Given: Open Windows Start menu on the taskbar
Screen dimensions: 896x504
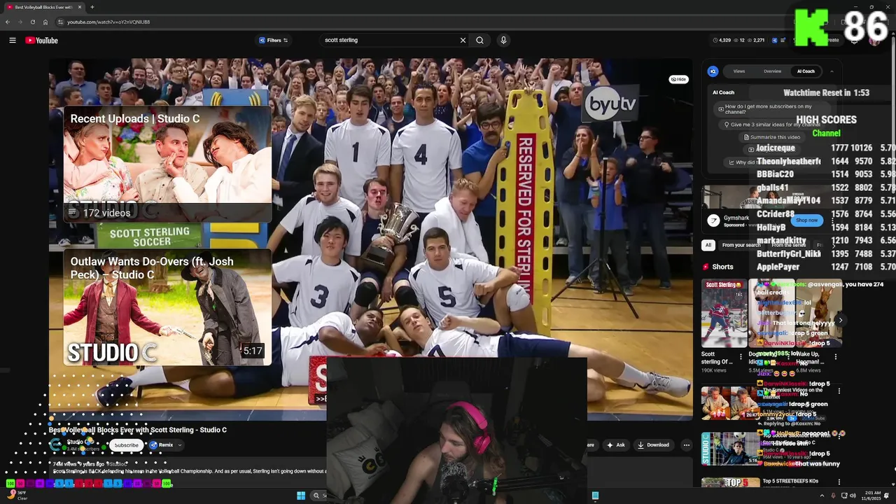Looking at the screenshot, I should click(x=301, y=496).
